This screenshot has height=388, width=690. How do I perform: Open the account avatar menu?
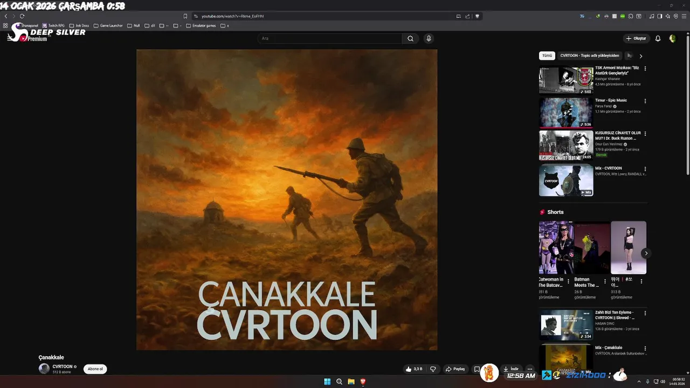pos(672,38)
